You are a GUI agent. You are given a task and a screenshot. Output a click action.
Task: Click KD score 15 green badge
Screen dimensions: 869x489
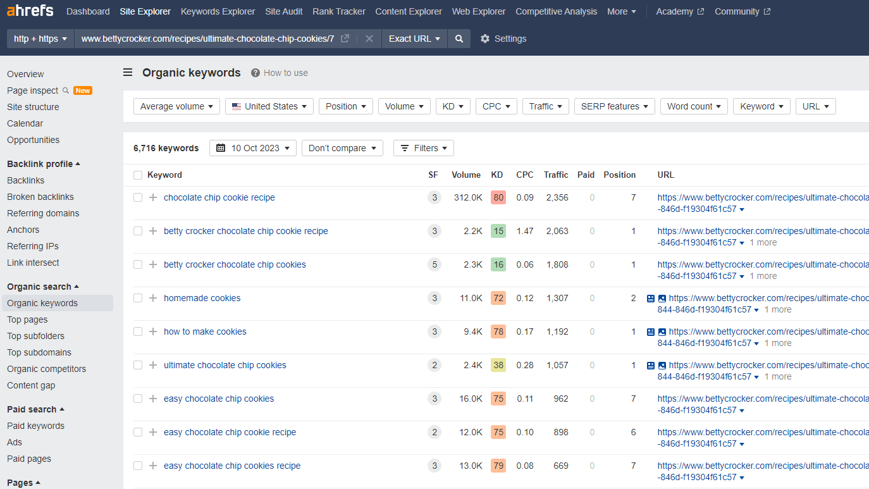[498, 231]
